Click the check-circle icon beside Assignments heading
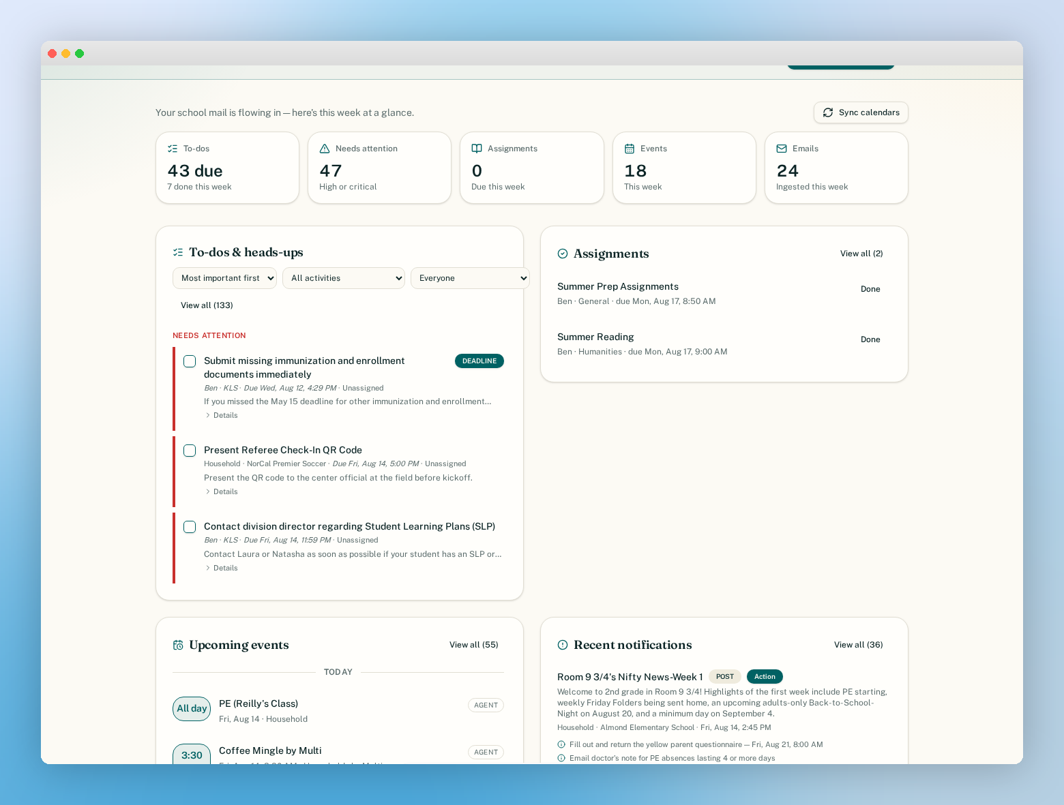Image resolution: width=1064 pixels, height=805 pixels. [563, 254]
